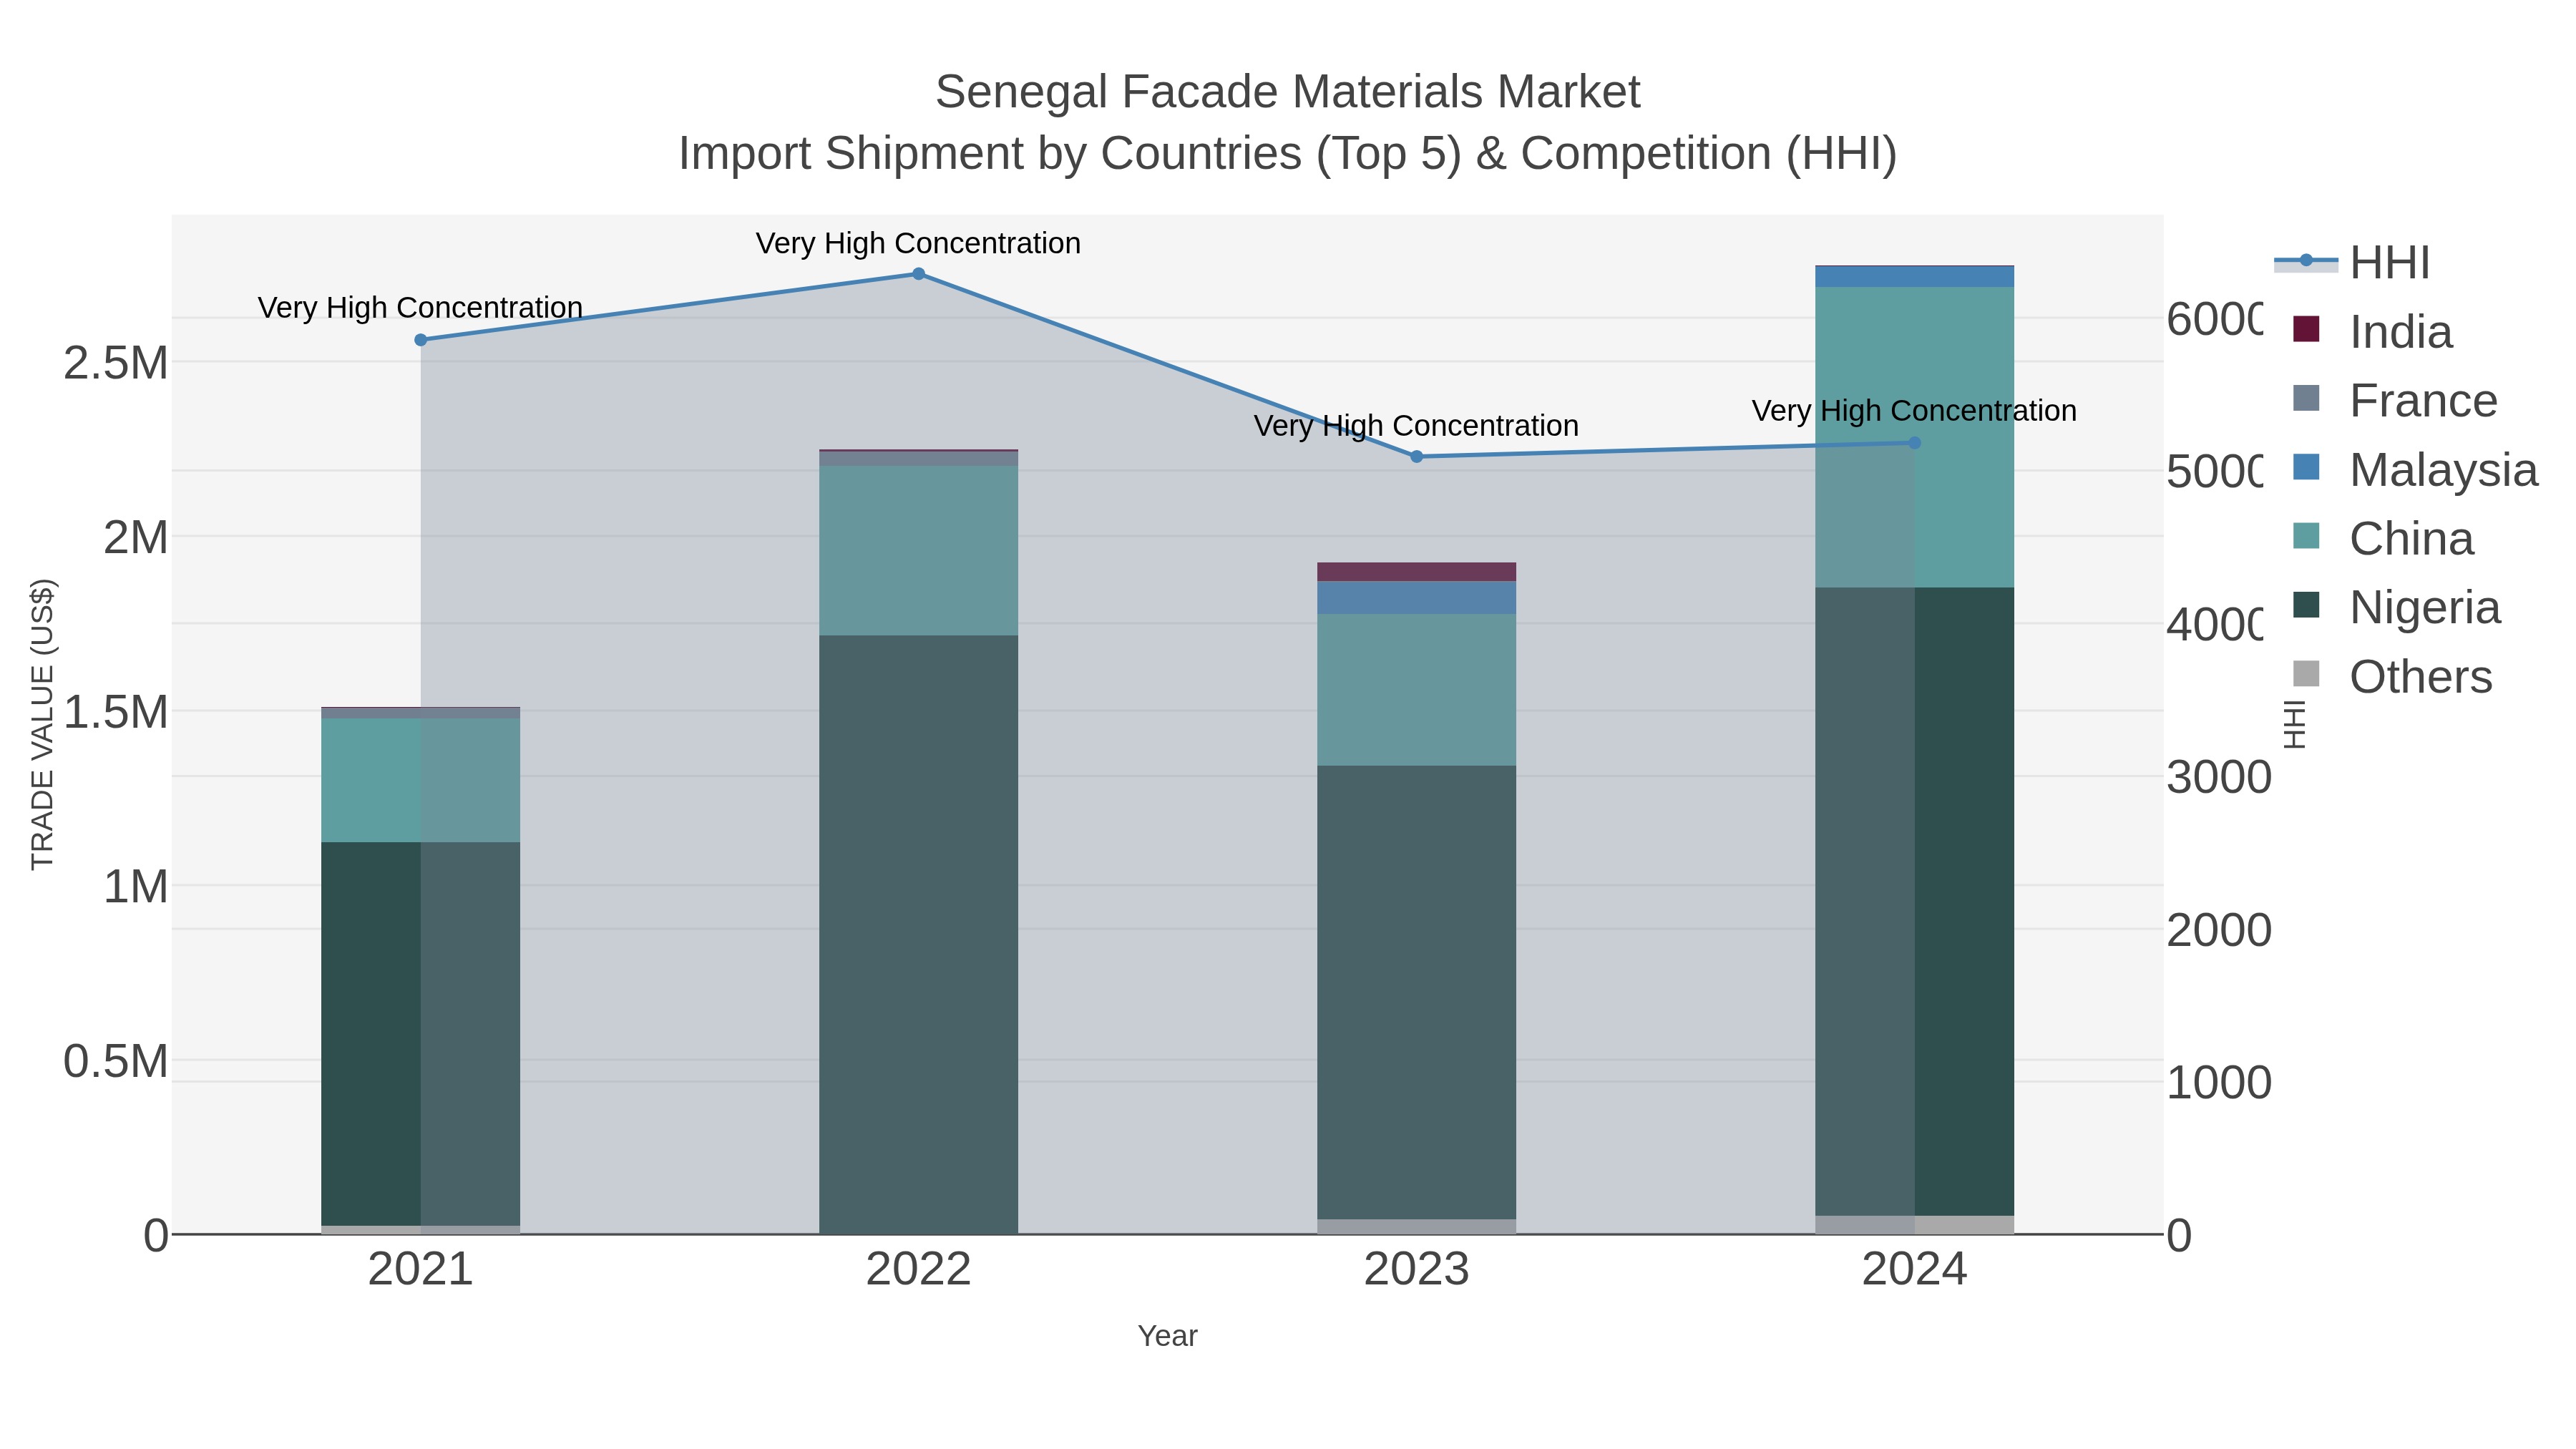Click the 1.5M y-axis tick label
This screenshot has width=2576, height=1449.
(x=116, y=713)
